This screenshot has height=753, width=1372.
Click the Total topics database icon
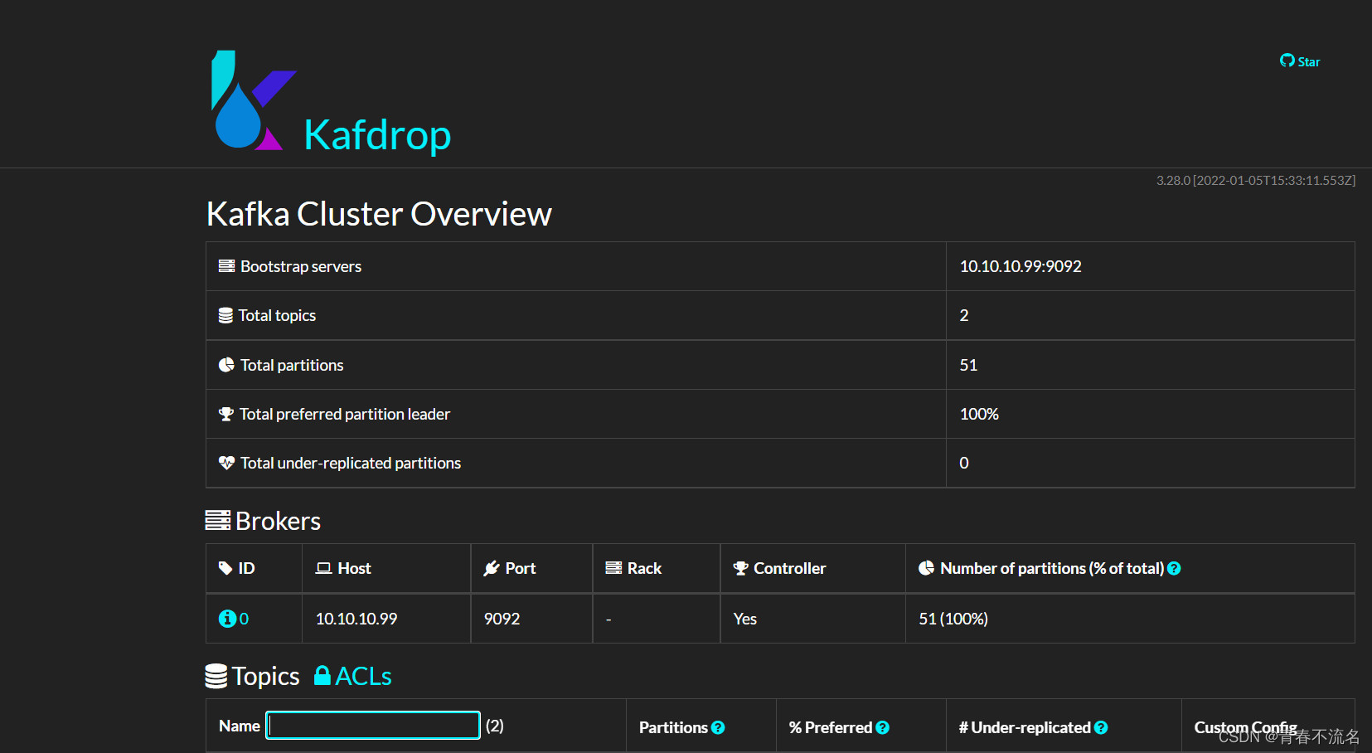pyautogui.click(x=225, y=316)
